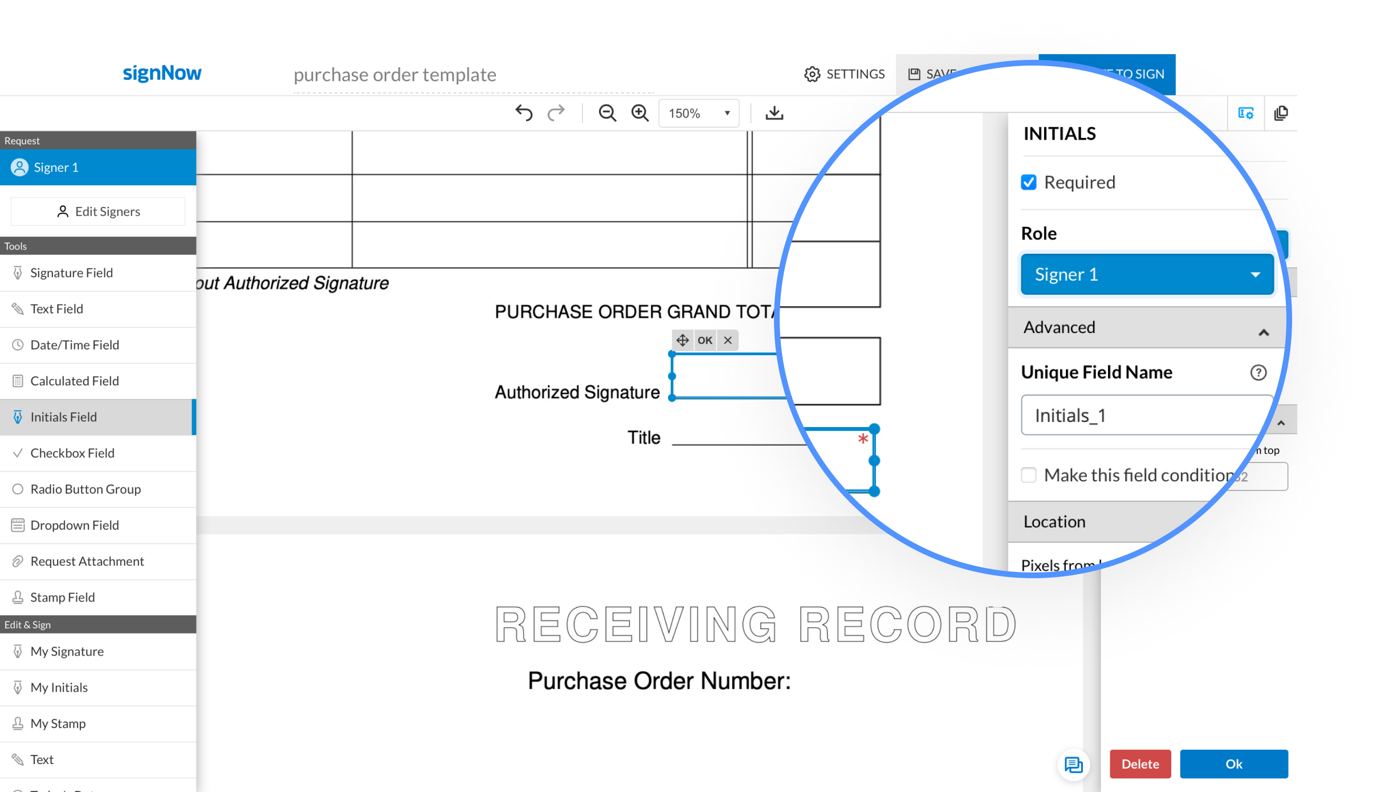Toggle the Required checkbox for Initials
1377x792 pixels.
[x=1029, y=182]
